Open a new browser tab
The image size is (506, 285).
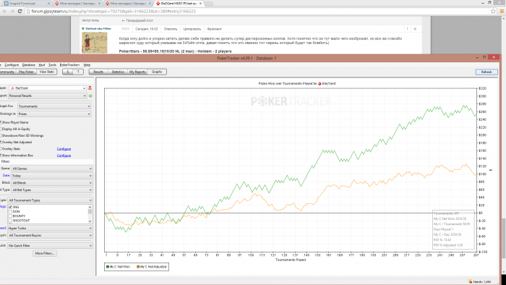click(x=209, y=4)
